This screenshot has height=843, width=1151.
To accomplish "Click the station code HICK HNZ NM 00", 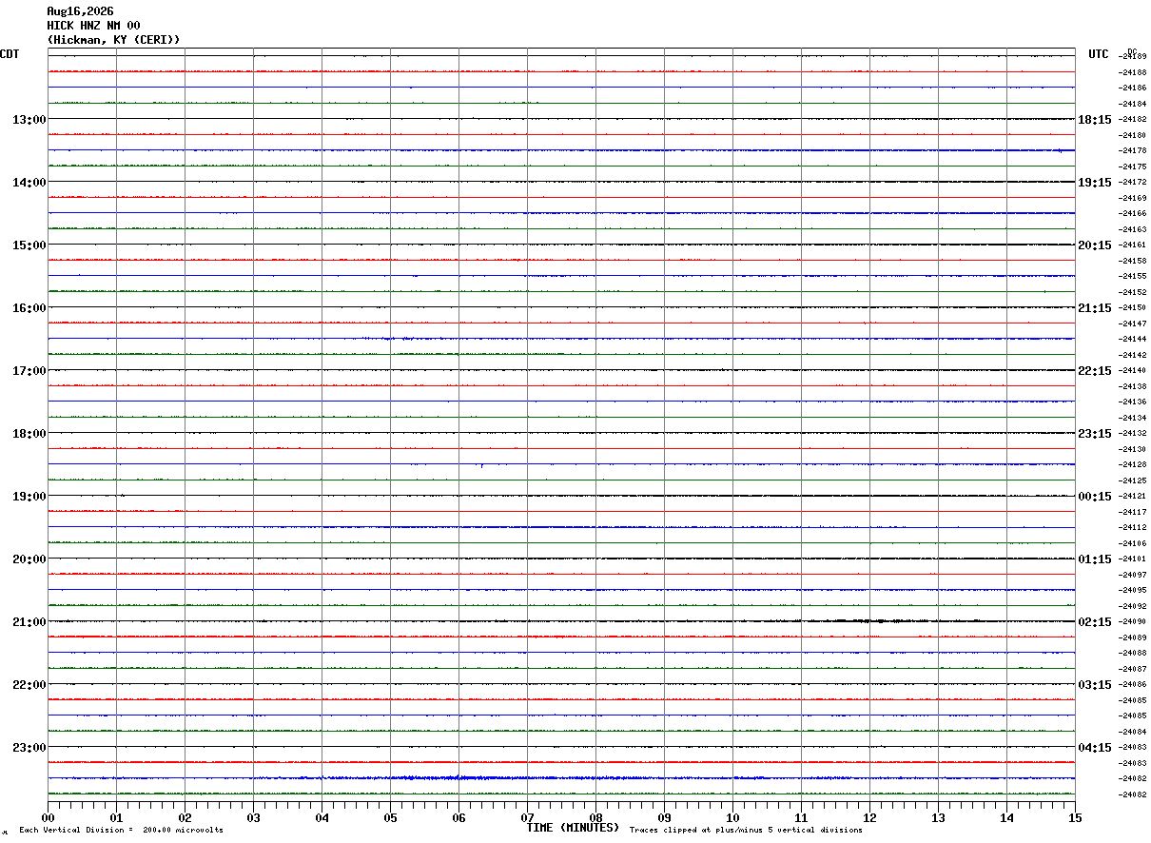I will coord(93,26).
